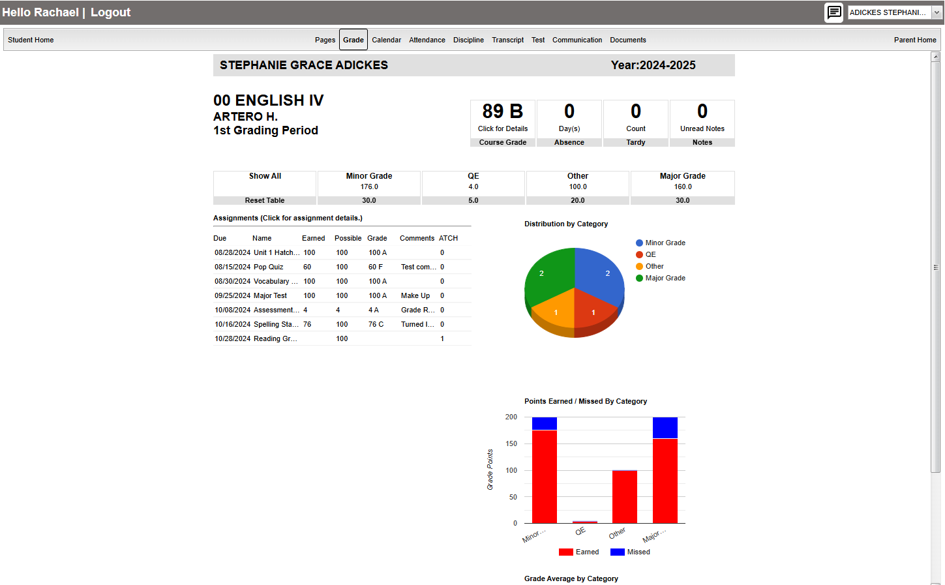The image size is (945, 585).
Task: Click the Other category earned bar
Action: [625, 497]
